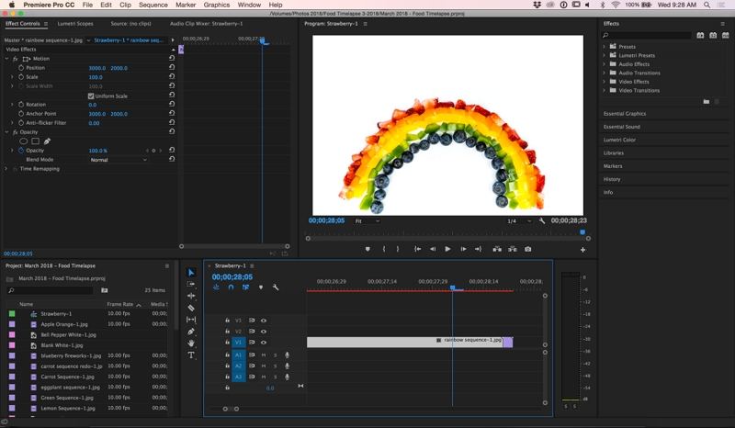The image size is (735, 428).
Task: Open the Marker menu
Action: [186, 5]
